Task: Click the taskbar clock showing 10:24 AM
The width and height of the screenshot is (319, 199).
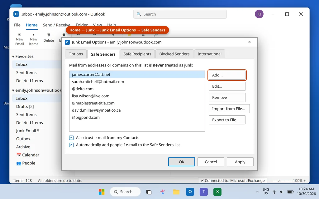Action: pyautogui.click(x=306, y=192)
